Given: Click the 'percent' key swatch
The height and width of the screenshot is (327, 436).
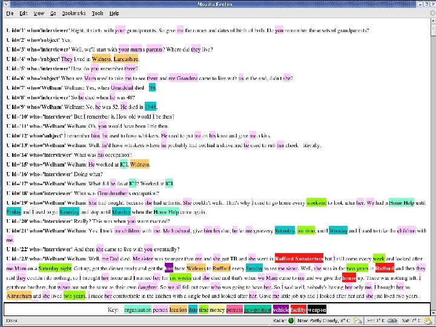Looking at the screenshot, I should click(x=234, y=309).
